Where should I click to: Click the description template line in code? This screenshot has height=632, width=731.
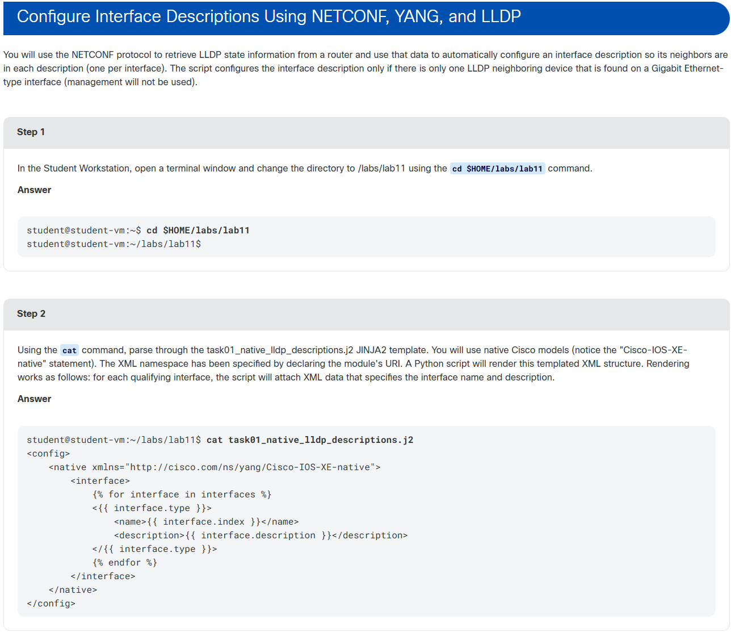pyautogui.click(x=261, y=535)
